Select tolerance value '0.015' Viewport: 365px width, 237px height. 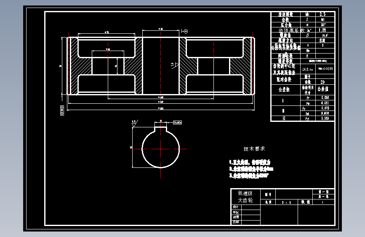coord(325,108)
